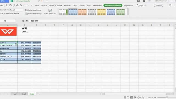Click the Haga clic search box
176x99 pixels.
pos(142,5)
